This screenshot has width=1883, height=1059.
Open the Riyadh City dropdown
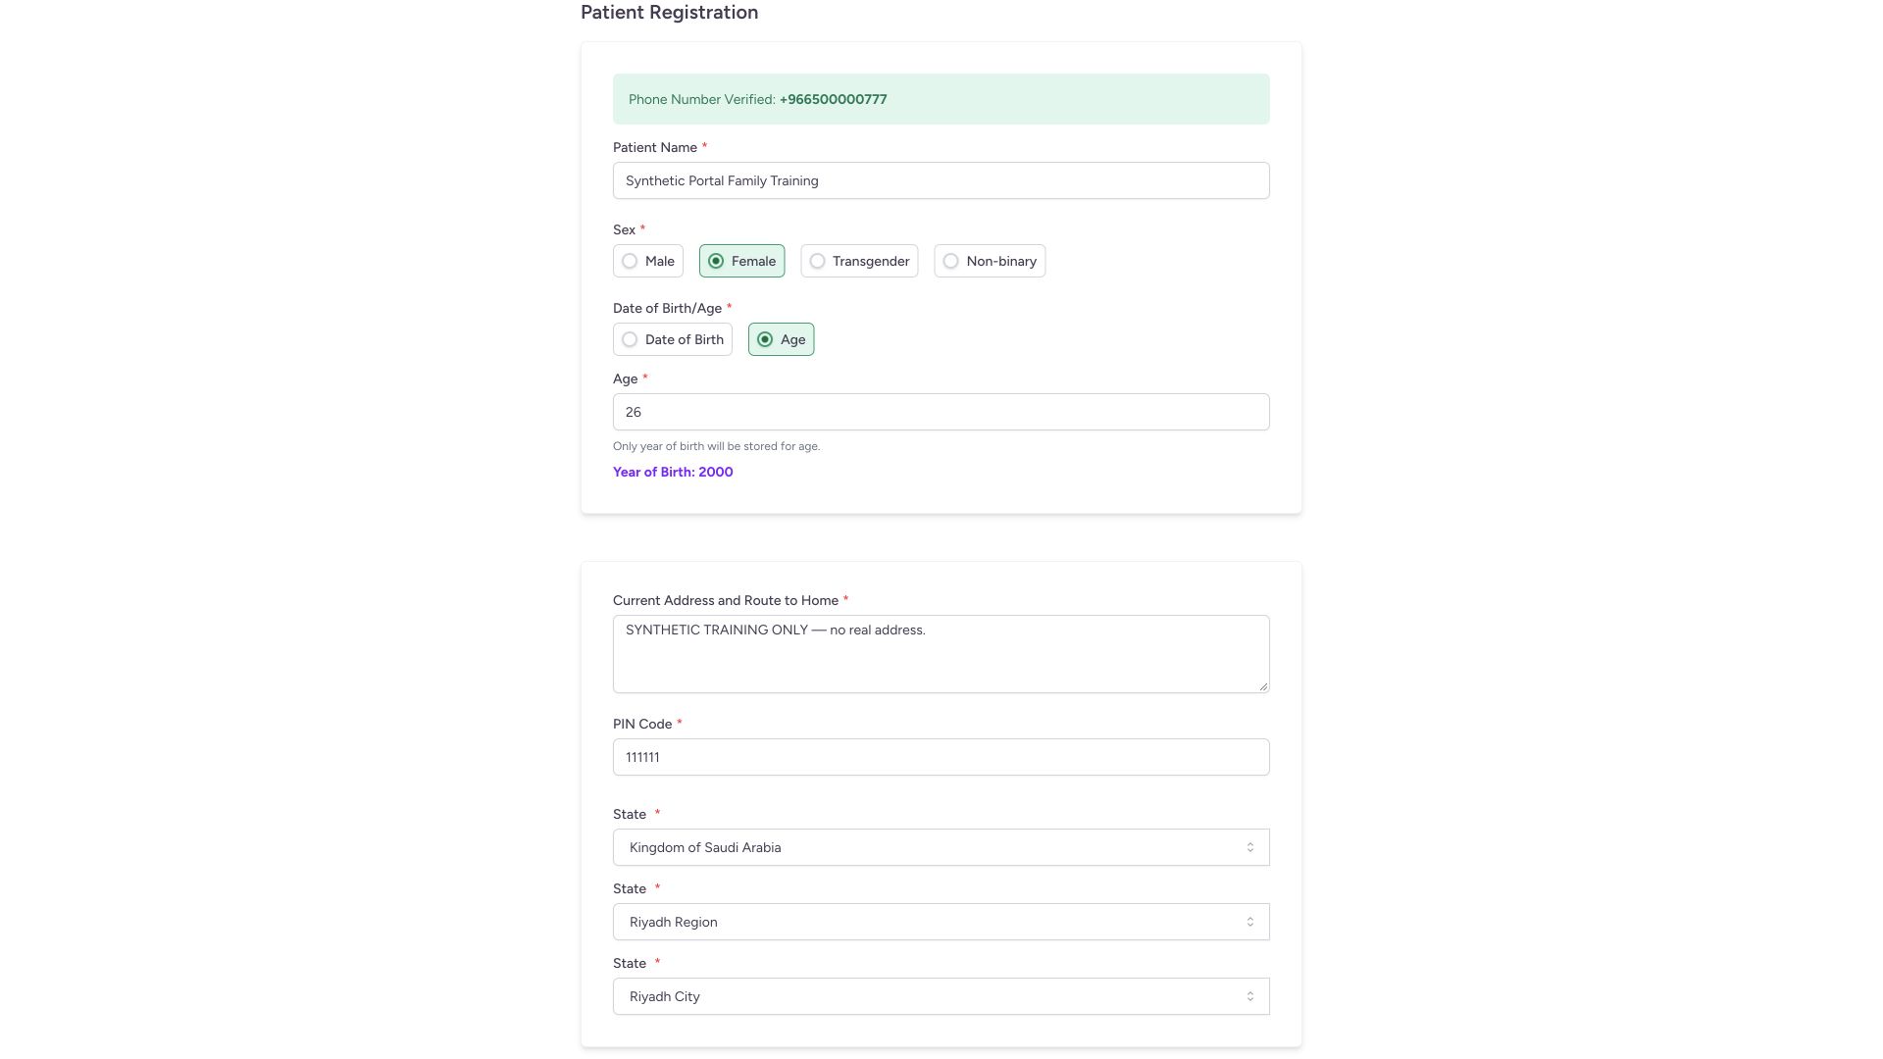coord(941,996)
